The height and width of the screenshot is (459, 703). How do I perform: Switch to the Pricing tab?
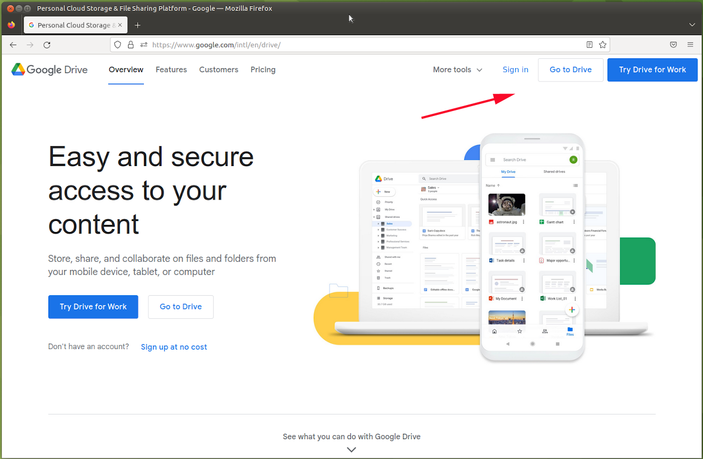[x=263, y=70]
